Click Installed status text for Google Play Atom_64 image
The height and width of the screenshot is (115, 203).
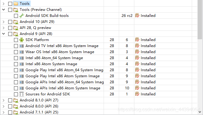point(148,70)
